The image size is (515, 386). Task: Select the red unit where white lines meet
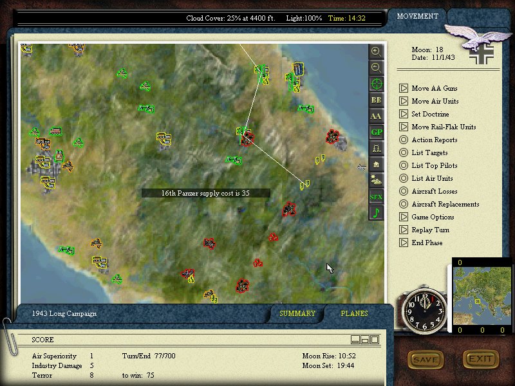[x=247, y=138]
